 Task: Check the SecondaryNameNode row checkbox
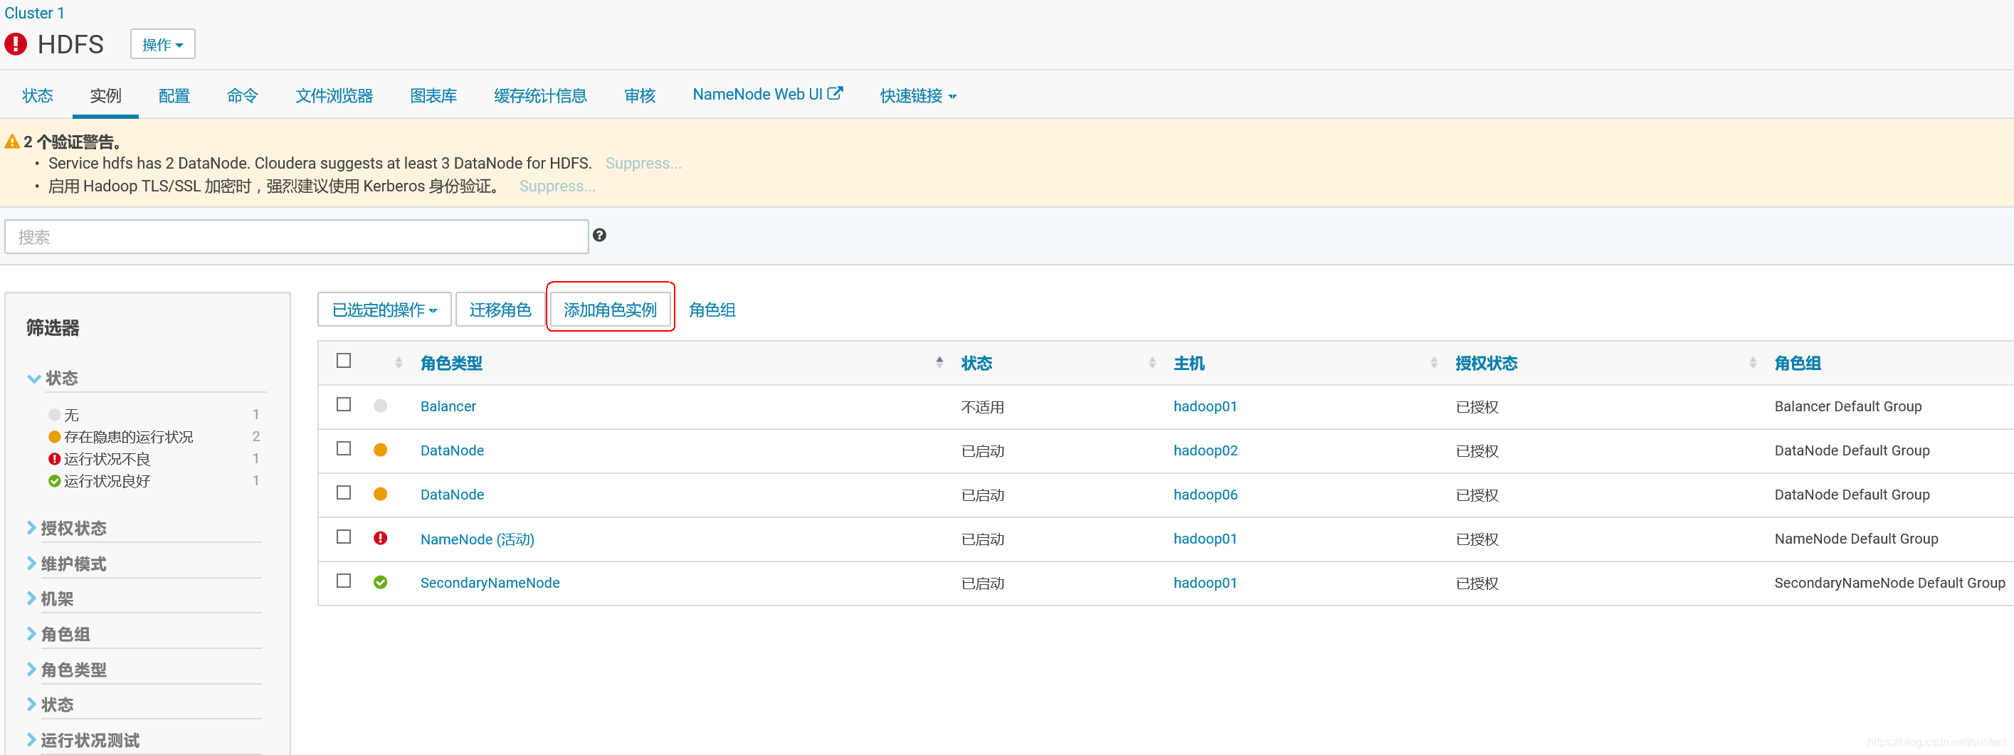point(344,581)
